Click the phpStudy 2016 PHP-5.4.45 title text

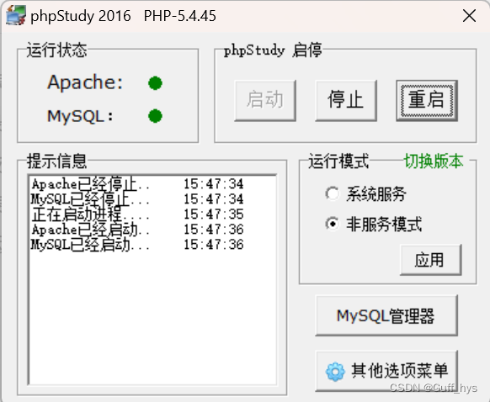pos(123,16)
